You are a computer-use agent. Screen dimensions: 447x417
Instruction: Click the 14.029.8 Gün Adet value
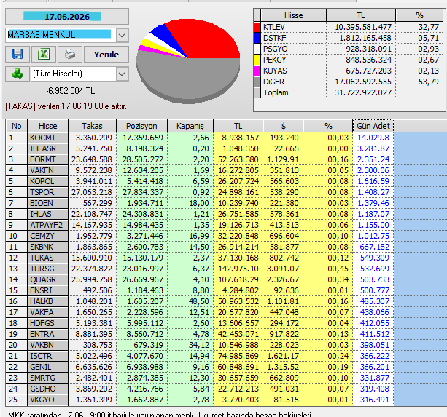[373, 138]
